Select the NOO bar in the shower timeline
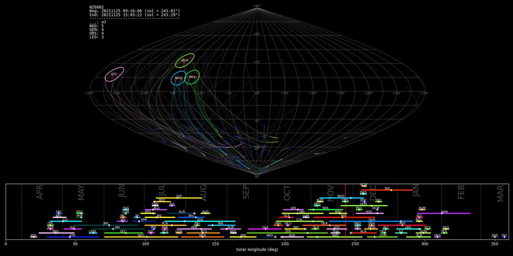Viewport: 513px width, 256px height. [x=342, y=198]
